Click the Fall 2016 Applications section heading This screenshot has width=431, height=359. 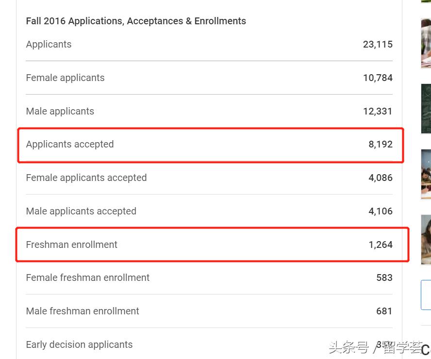point(136,21)
